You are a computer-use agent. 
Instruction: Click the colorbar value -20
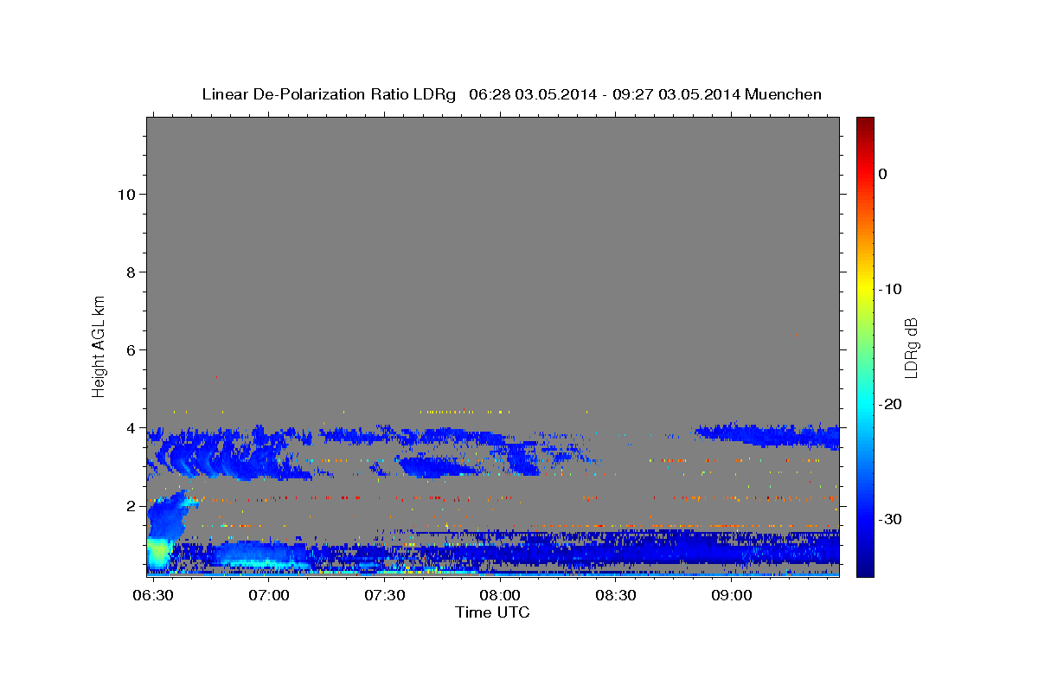[x=888, y=404]
